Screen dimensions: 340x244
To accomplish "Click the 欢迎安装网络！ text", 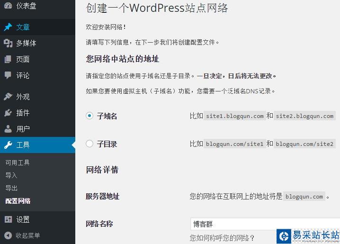I will pos(106,27).
